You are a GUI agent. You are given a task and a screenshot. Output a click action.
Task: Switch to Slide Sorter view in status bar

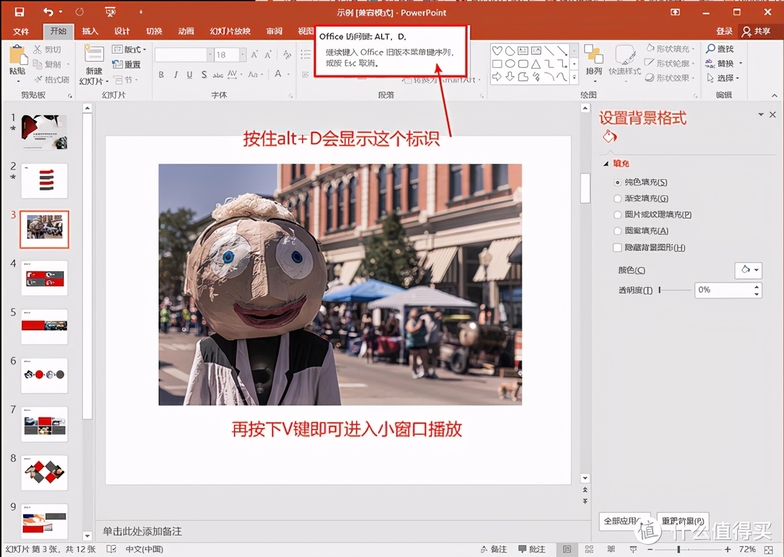pyautogui.click(x=589, y=549)
